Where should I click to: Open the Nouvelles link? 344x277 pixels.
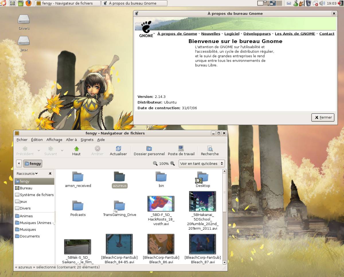click(x=211, y=34)
